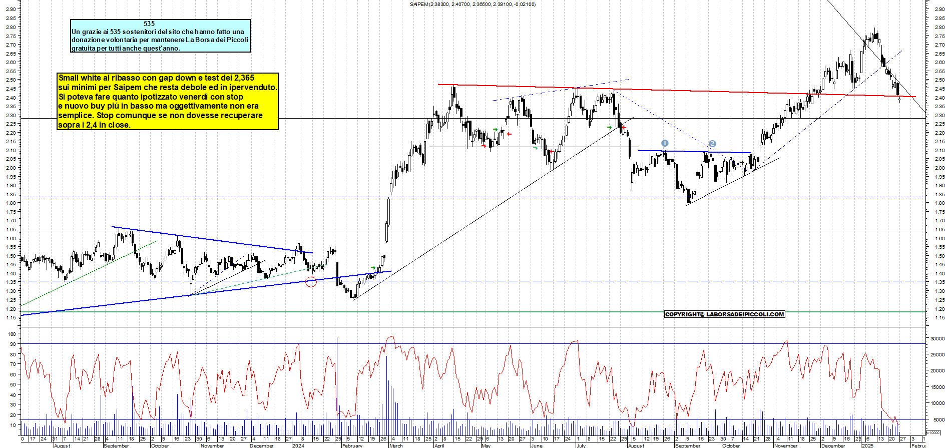Image resolution: width=946 pixels, height=448 pixels.
Task: Click the 2.90 value on the right price axis
Action: (939, 9)
